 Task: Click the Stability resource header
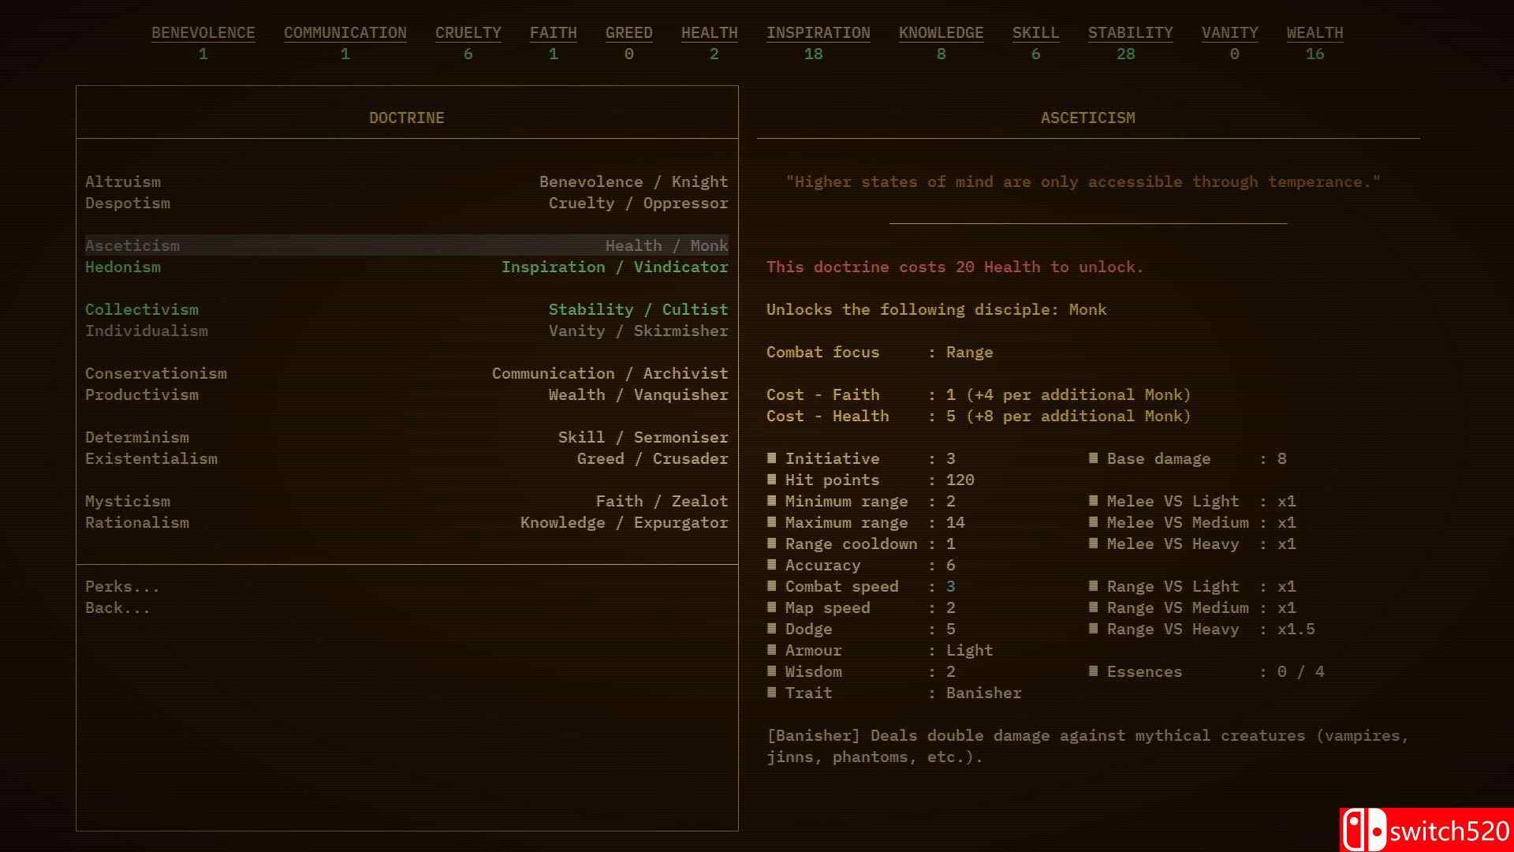point(1130,33)
